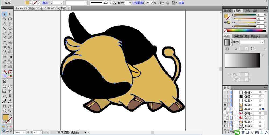Screen dimensions: 269x135
Task: Click the next artboard navigation arrow
Action: coord(44,132)
